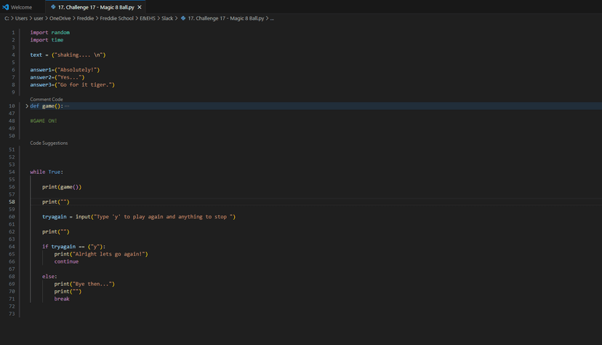Image resolution: width=602 pixels, height=345 pixels.
Task: Click the OneDrive breadcrumb segment
Action: (60, 18)
